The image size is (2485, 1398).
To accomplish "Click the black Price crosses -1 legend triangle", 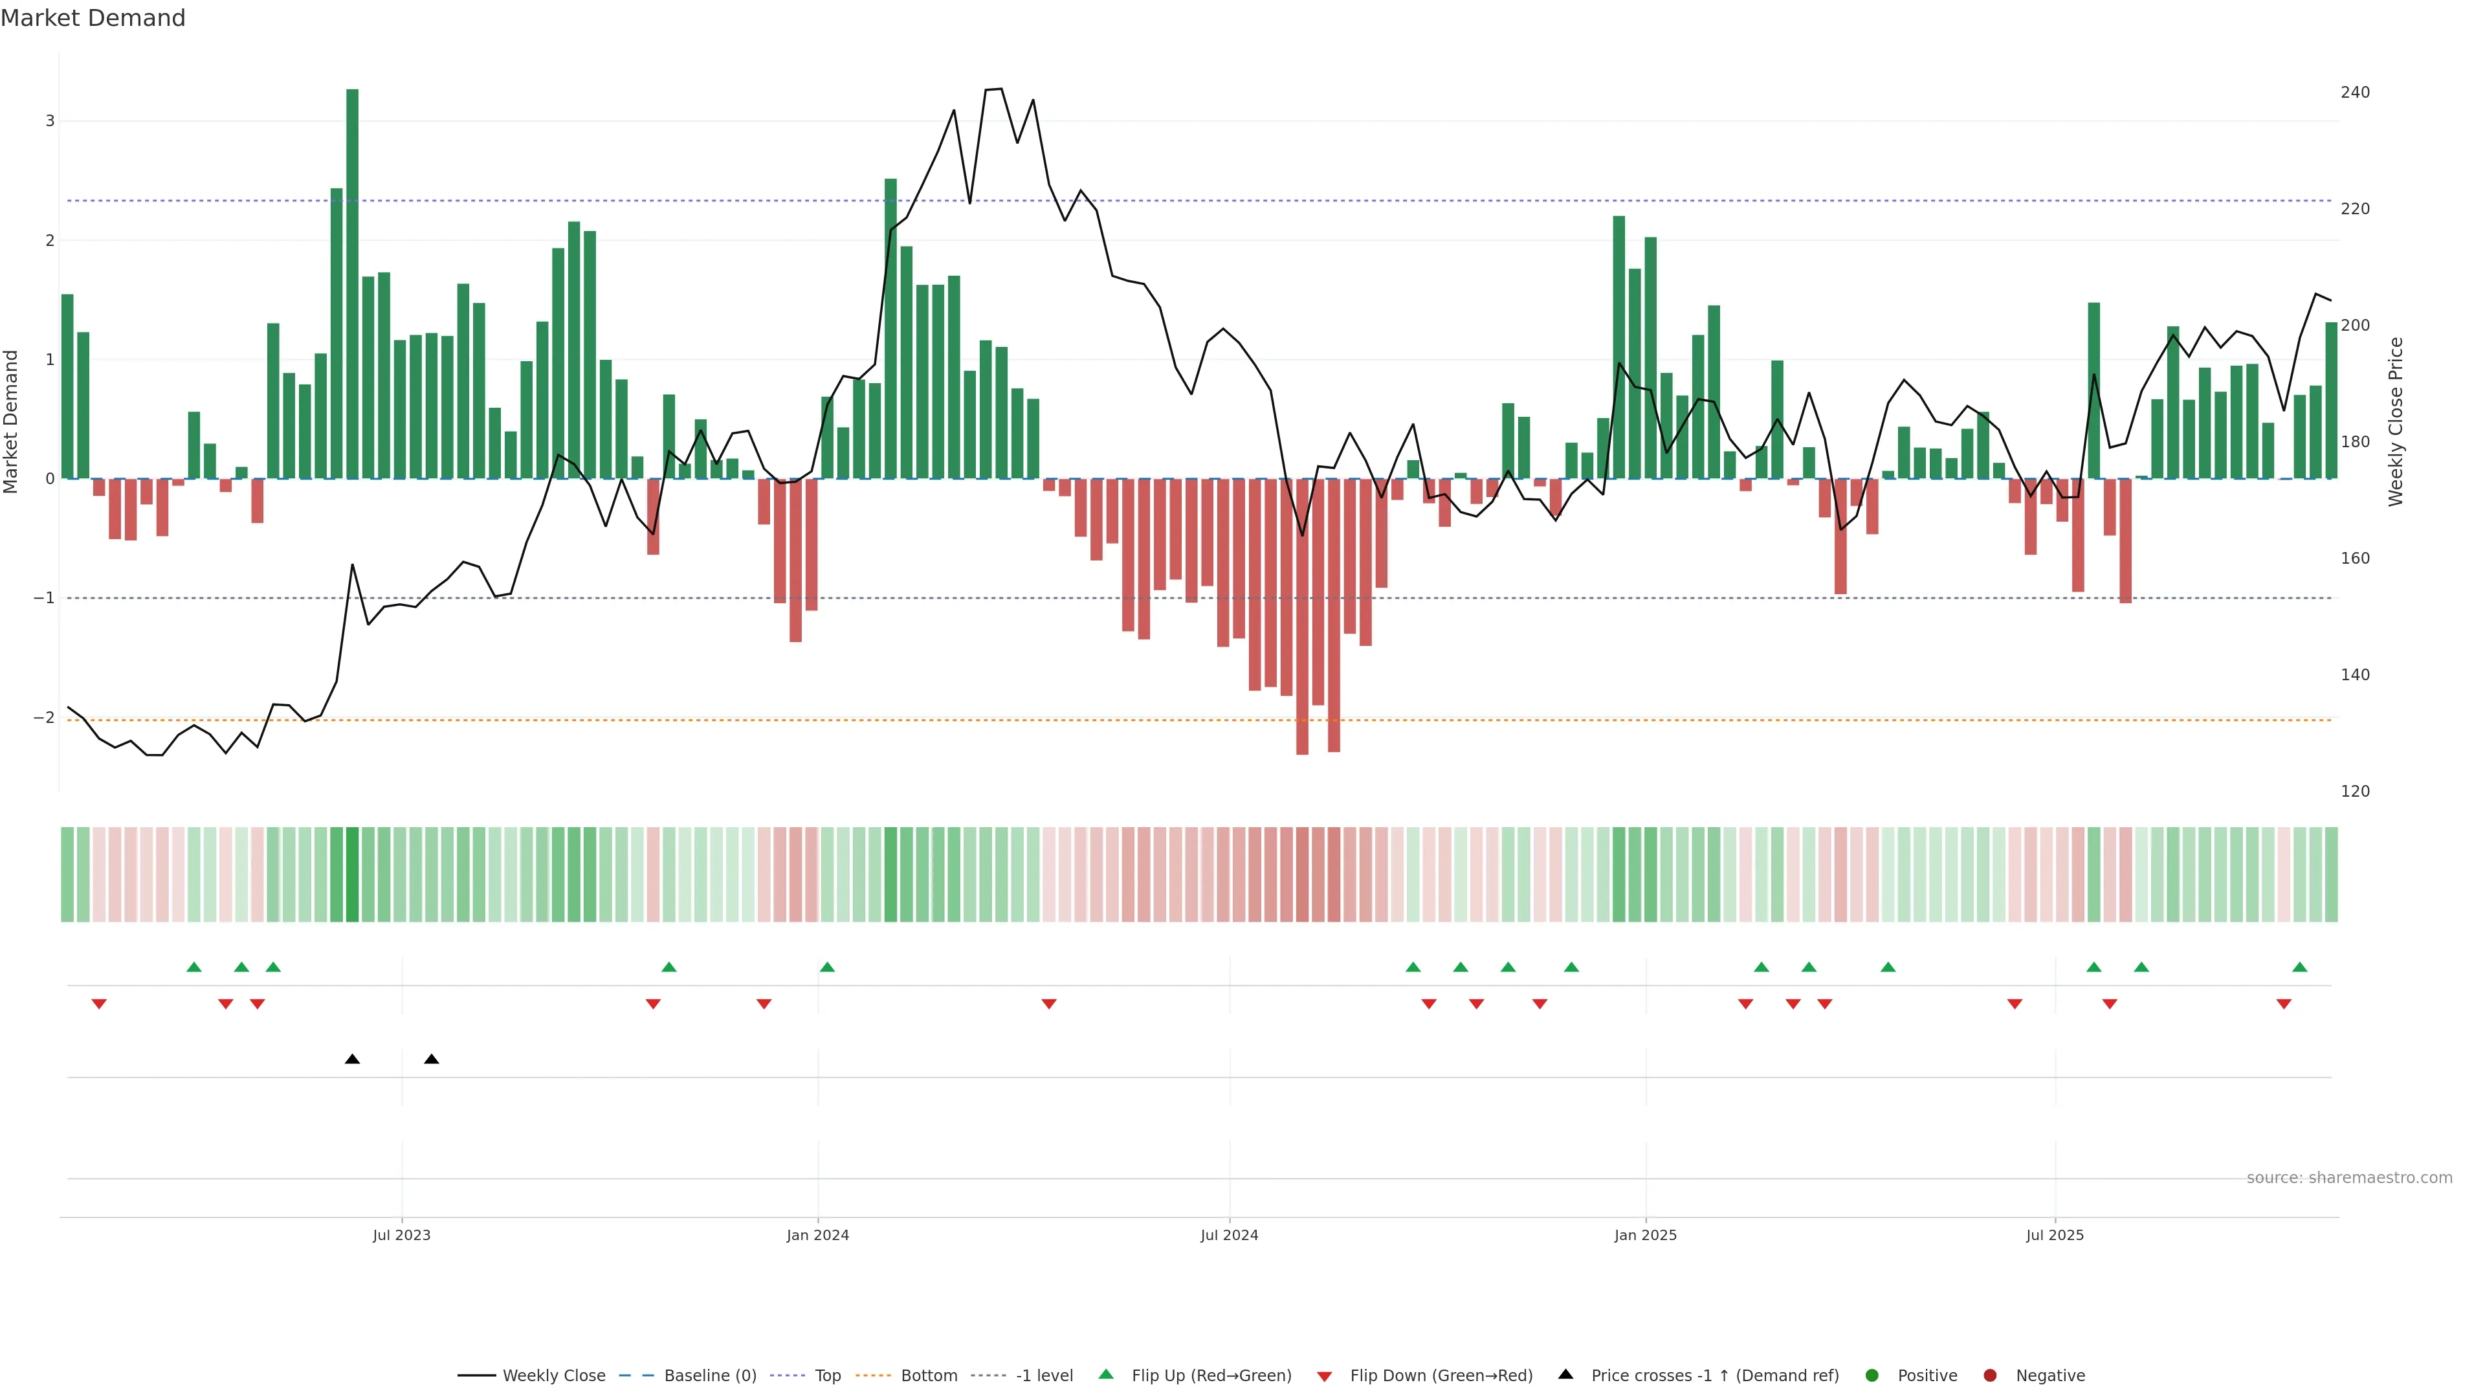I will pyautogui.click(x=1565, y=1374).
